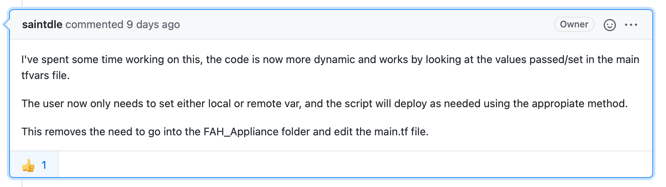Click the paragraph starting 'The user now only'

pyautogui.click(x=325, y=103)
